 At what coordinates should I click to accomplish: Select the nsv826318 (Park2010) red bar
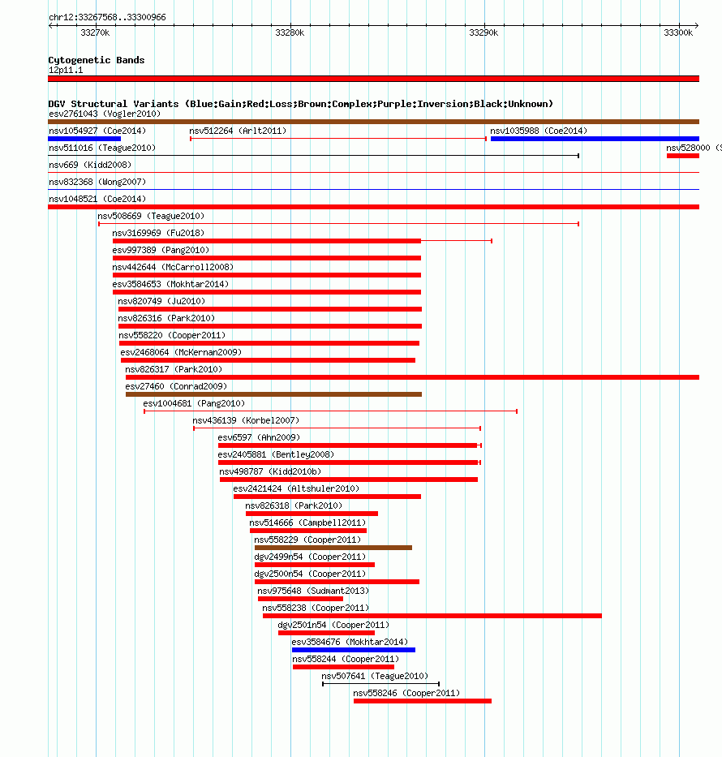tap(312, 514)
